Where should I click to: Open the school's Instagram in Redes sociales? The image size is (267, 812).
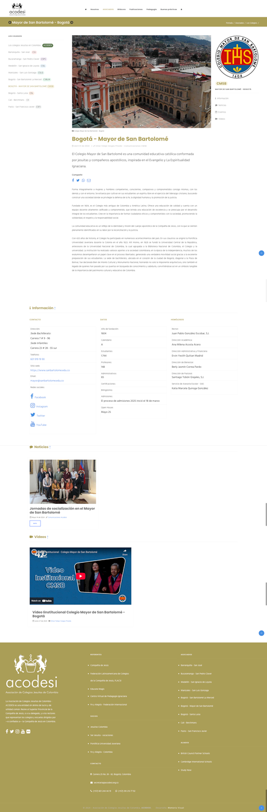click(x=39, y=406)
